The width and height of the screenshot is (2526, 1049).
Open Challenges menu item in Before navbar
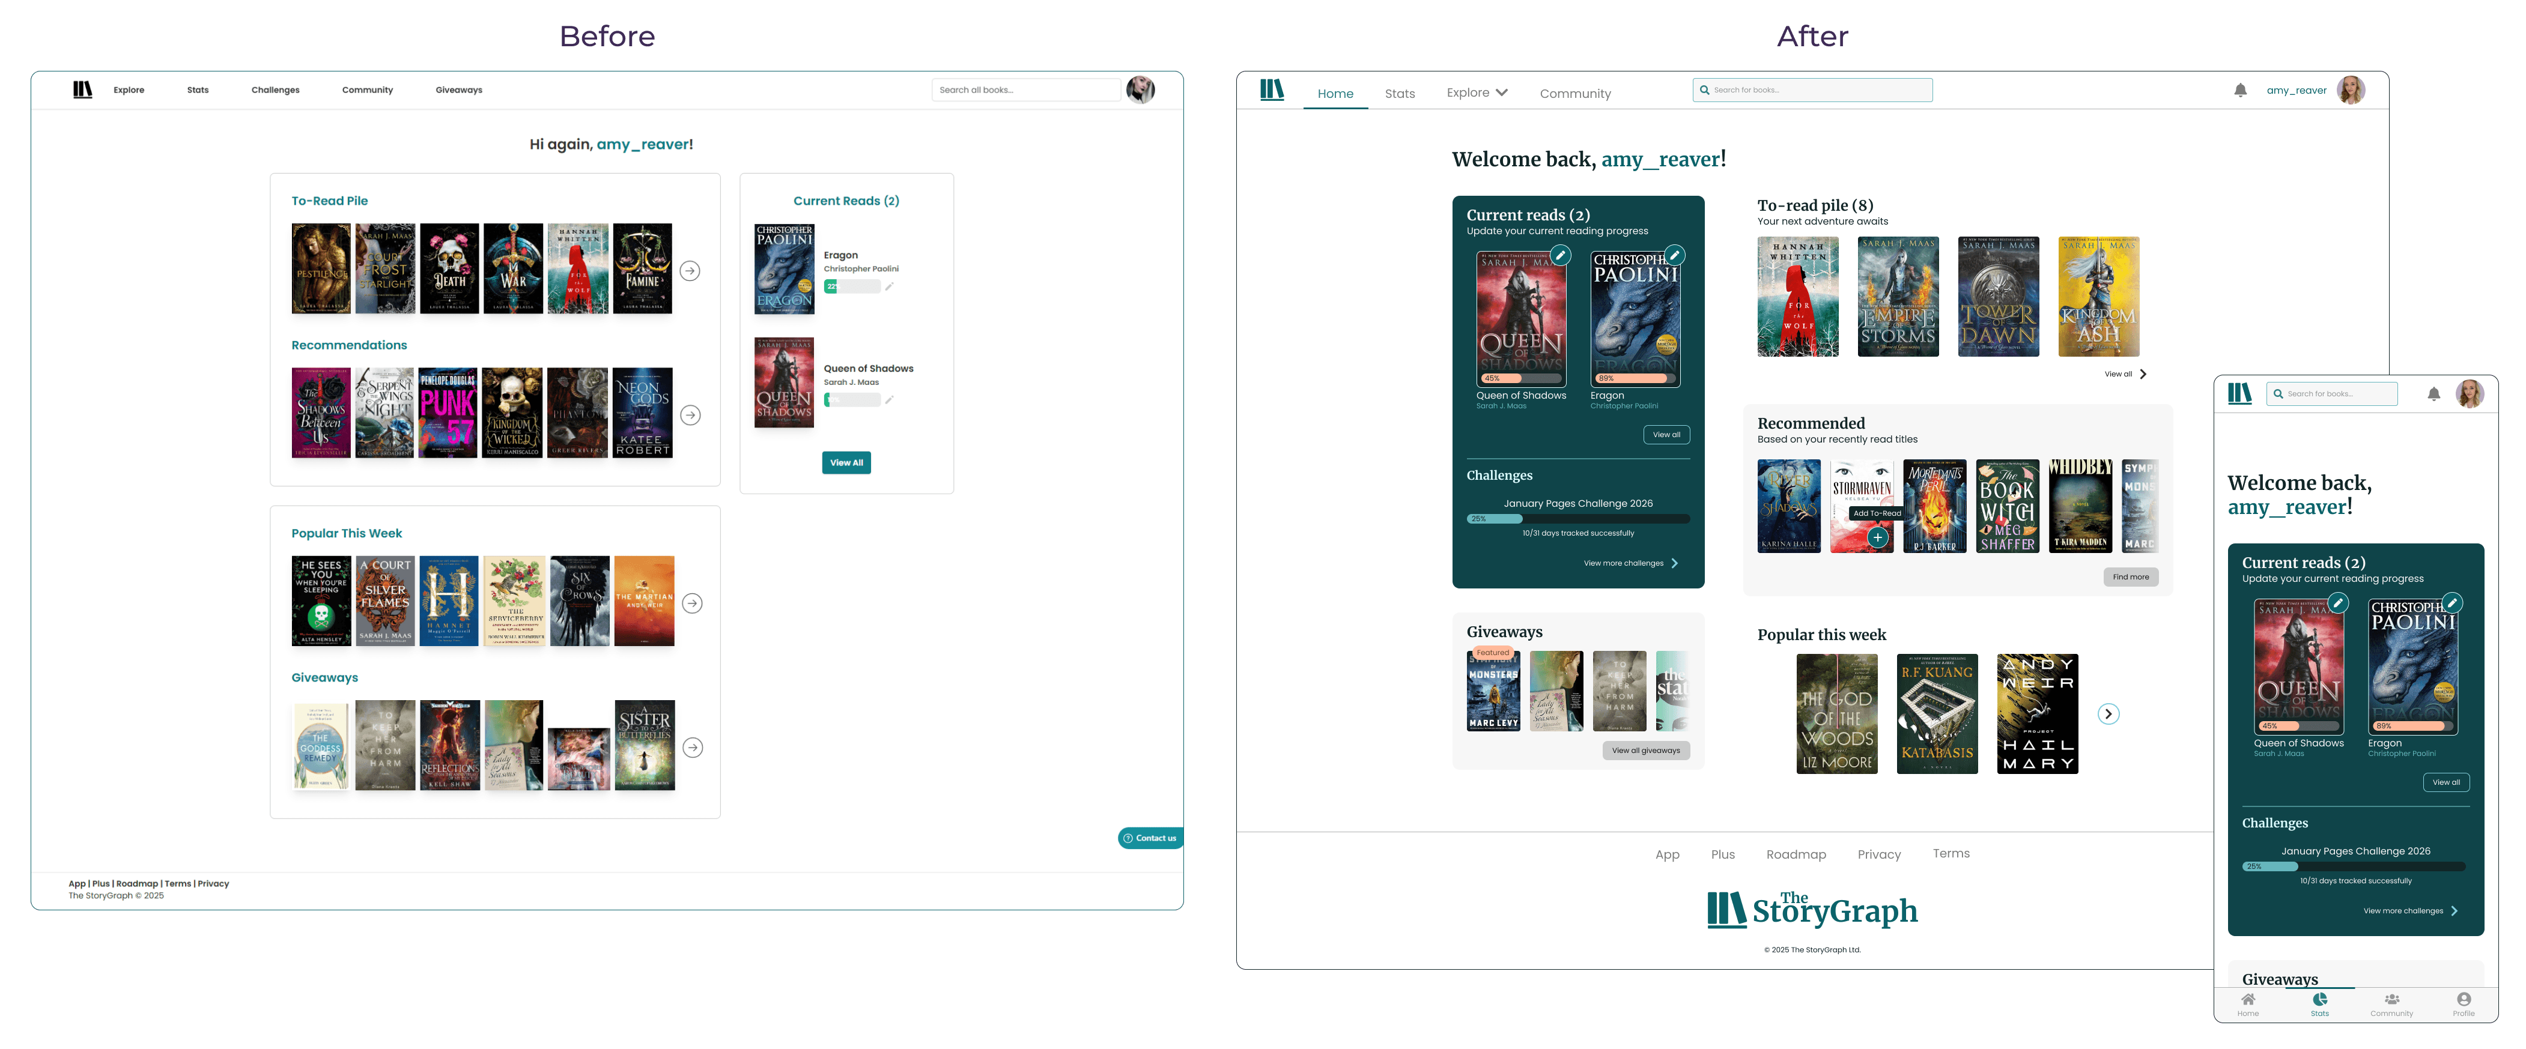[276, 90]
